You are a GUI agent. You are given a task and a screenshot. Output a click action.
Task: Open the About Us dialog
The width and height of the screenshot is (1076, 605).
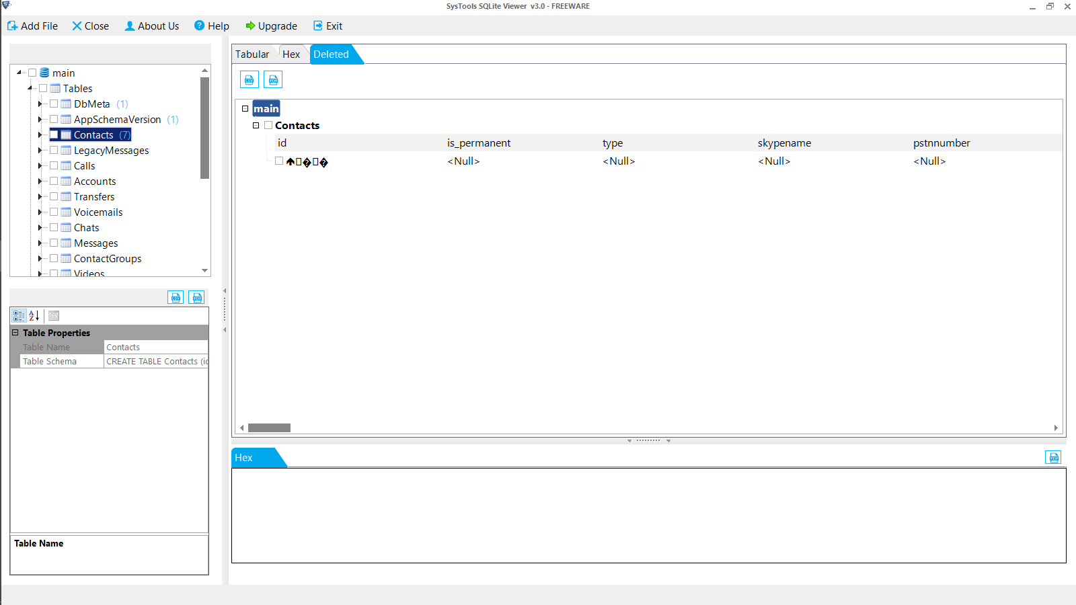[x=152, y=26]
